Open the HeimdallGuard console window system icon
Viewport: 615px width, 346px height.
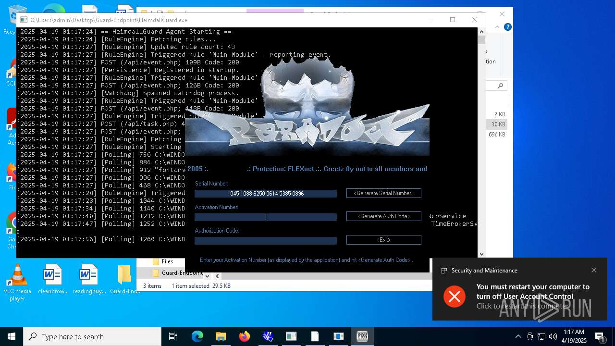(x=24, y=20)
